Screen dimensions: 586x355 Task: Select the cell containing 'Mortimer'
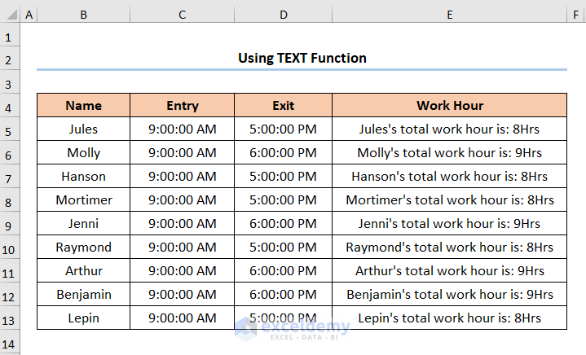pyautogui.click(x=83, y=199)
